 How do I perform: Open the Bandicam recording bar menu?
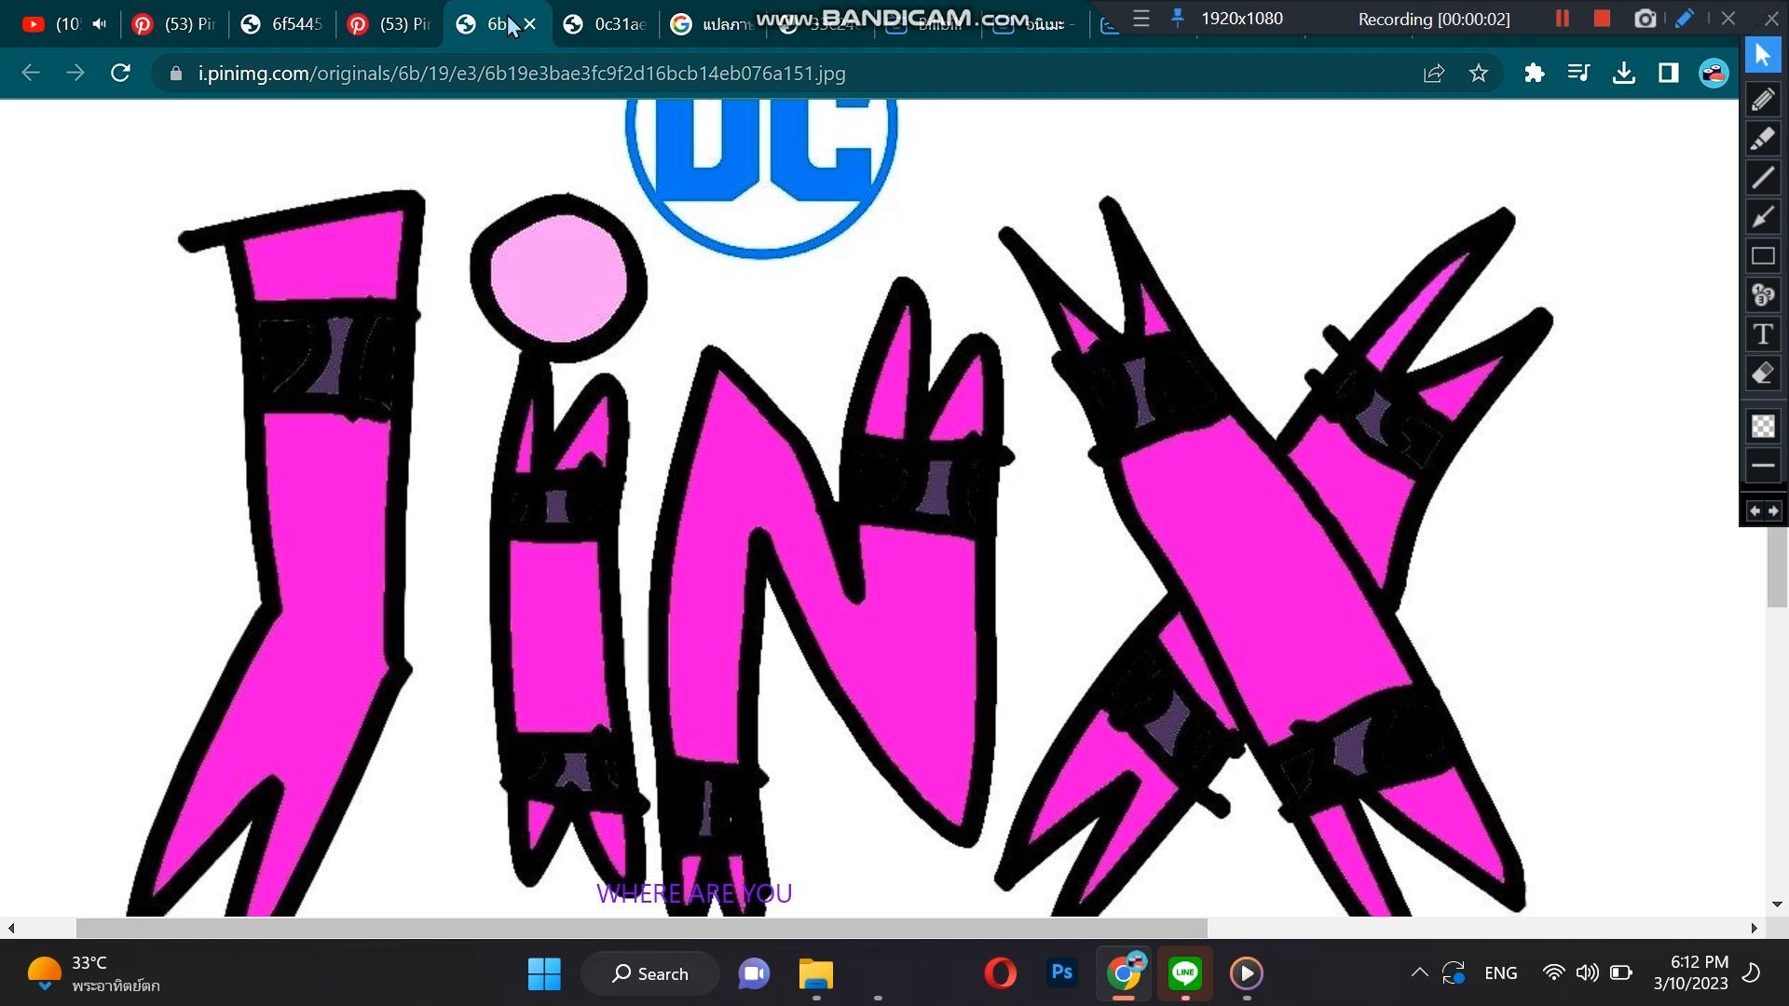[1141, 19]
